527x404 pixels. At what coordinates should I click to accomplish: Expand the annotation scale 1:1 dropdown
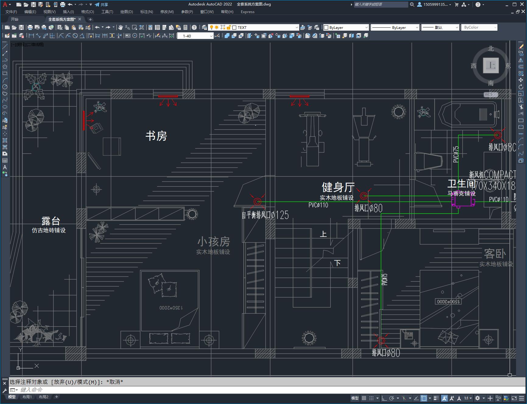click(468, 398)
